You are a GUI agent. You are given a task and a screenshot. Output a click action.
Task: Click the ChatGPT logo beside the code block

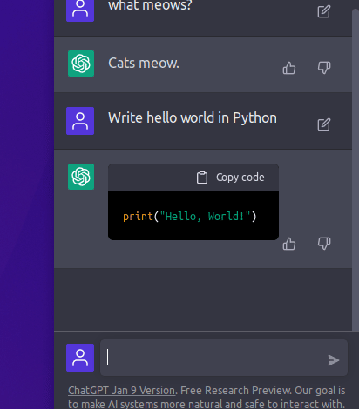click(x=81, y=177)
